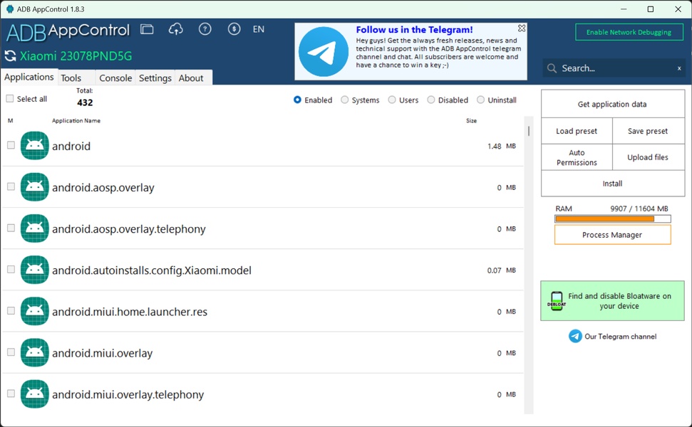Switch to the Console tab
692x427 pixels.
point(115,78)
